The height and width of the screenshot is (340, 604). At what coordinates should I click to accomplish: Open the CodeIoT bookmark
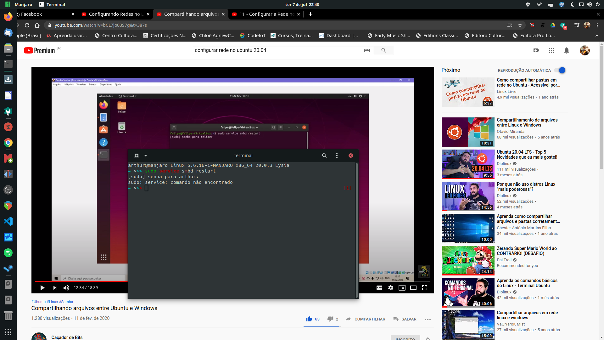[x=253, y=36]
